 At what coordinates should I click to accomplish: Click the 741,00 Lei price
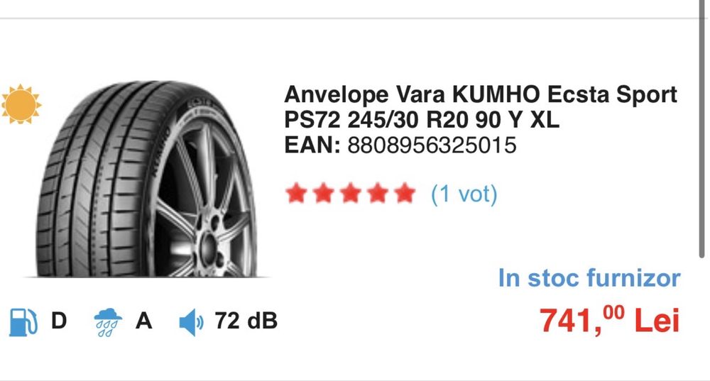pos(609,321)
